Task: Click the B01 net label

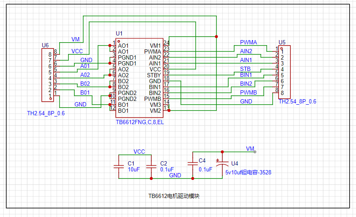Action: (85, 92)
